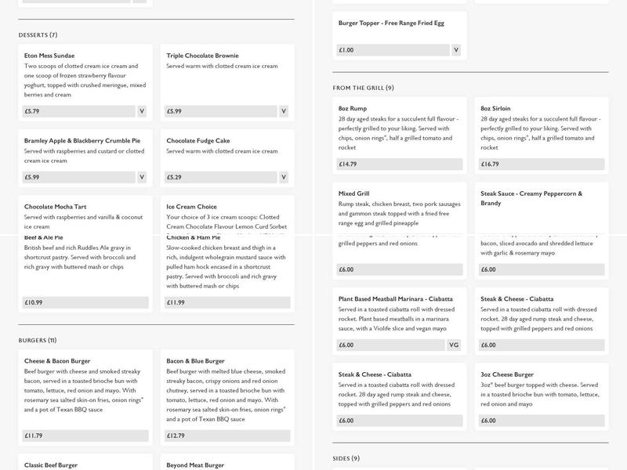Click the VG vegan badge on Plant Based Meatball Marinara
The height and width of the screenshot is (470, 627).
click(x=454, y=345)
